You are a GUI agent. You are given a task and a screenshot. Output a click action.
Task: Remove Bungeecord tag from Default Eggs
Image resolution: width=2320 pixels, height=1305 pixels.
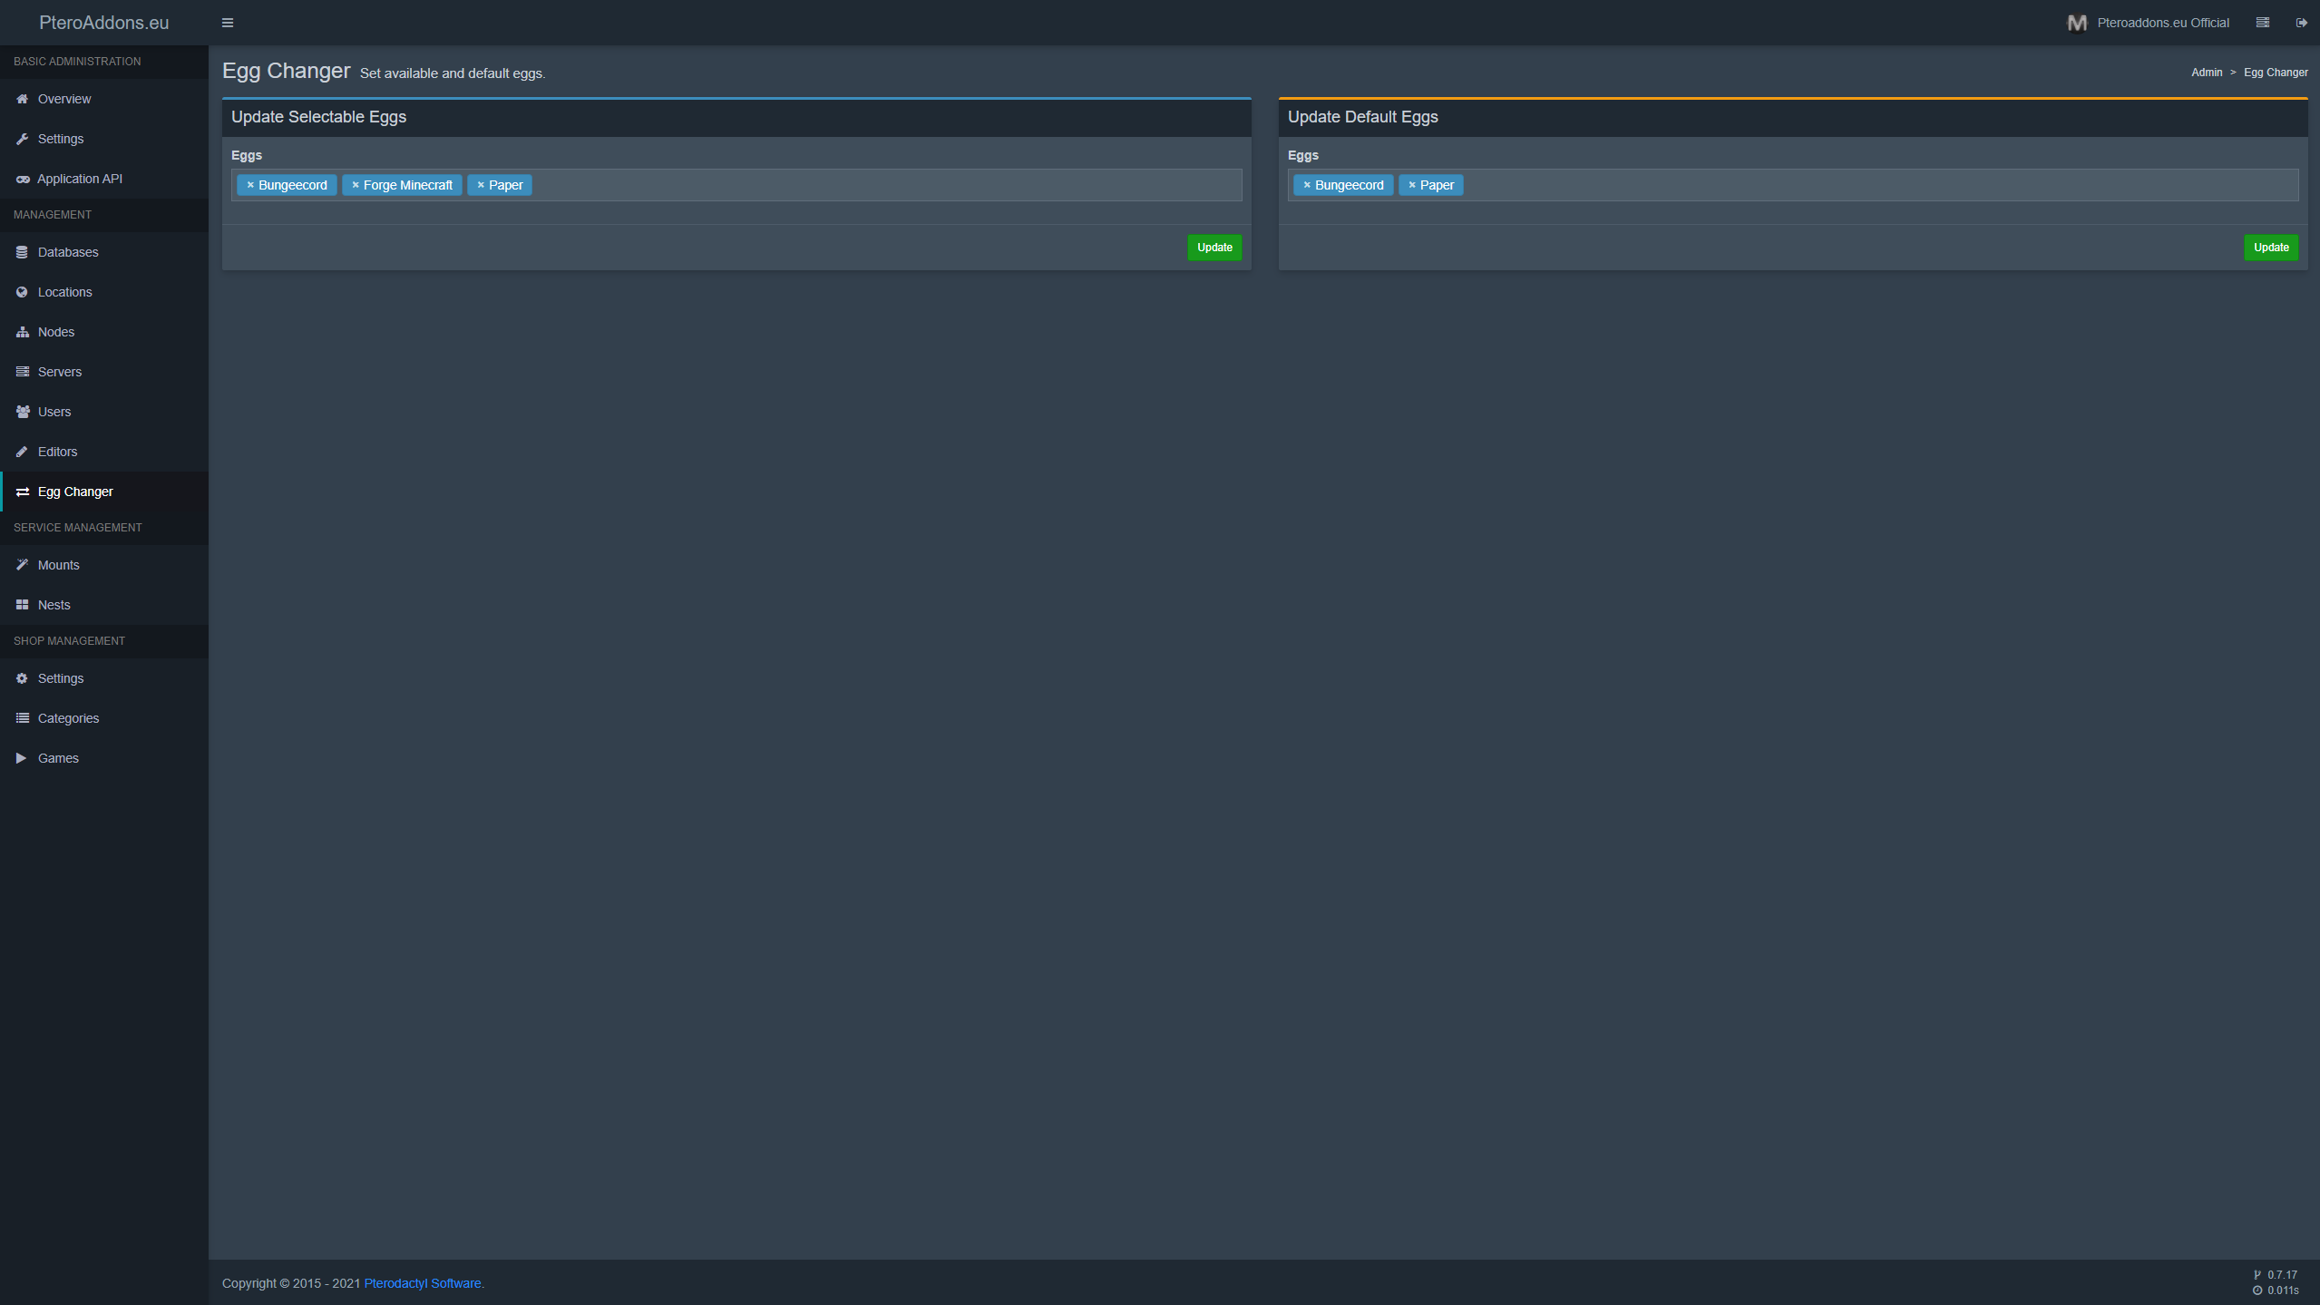pos(1307,185)
